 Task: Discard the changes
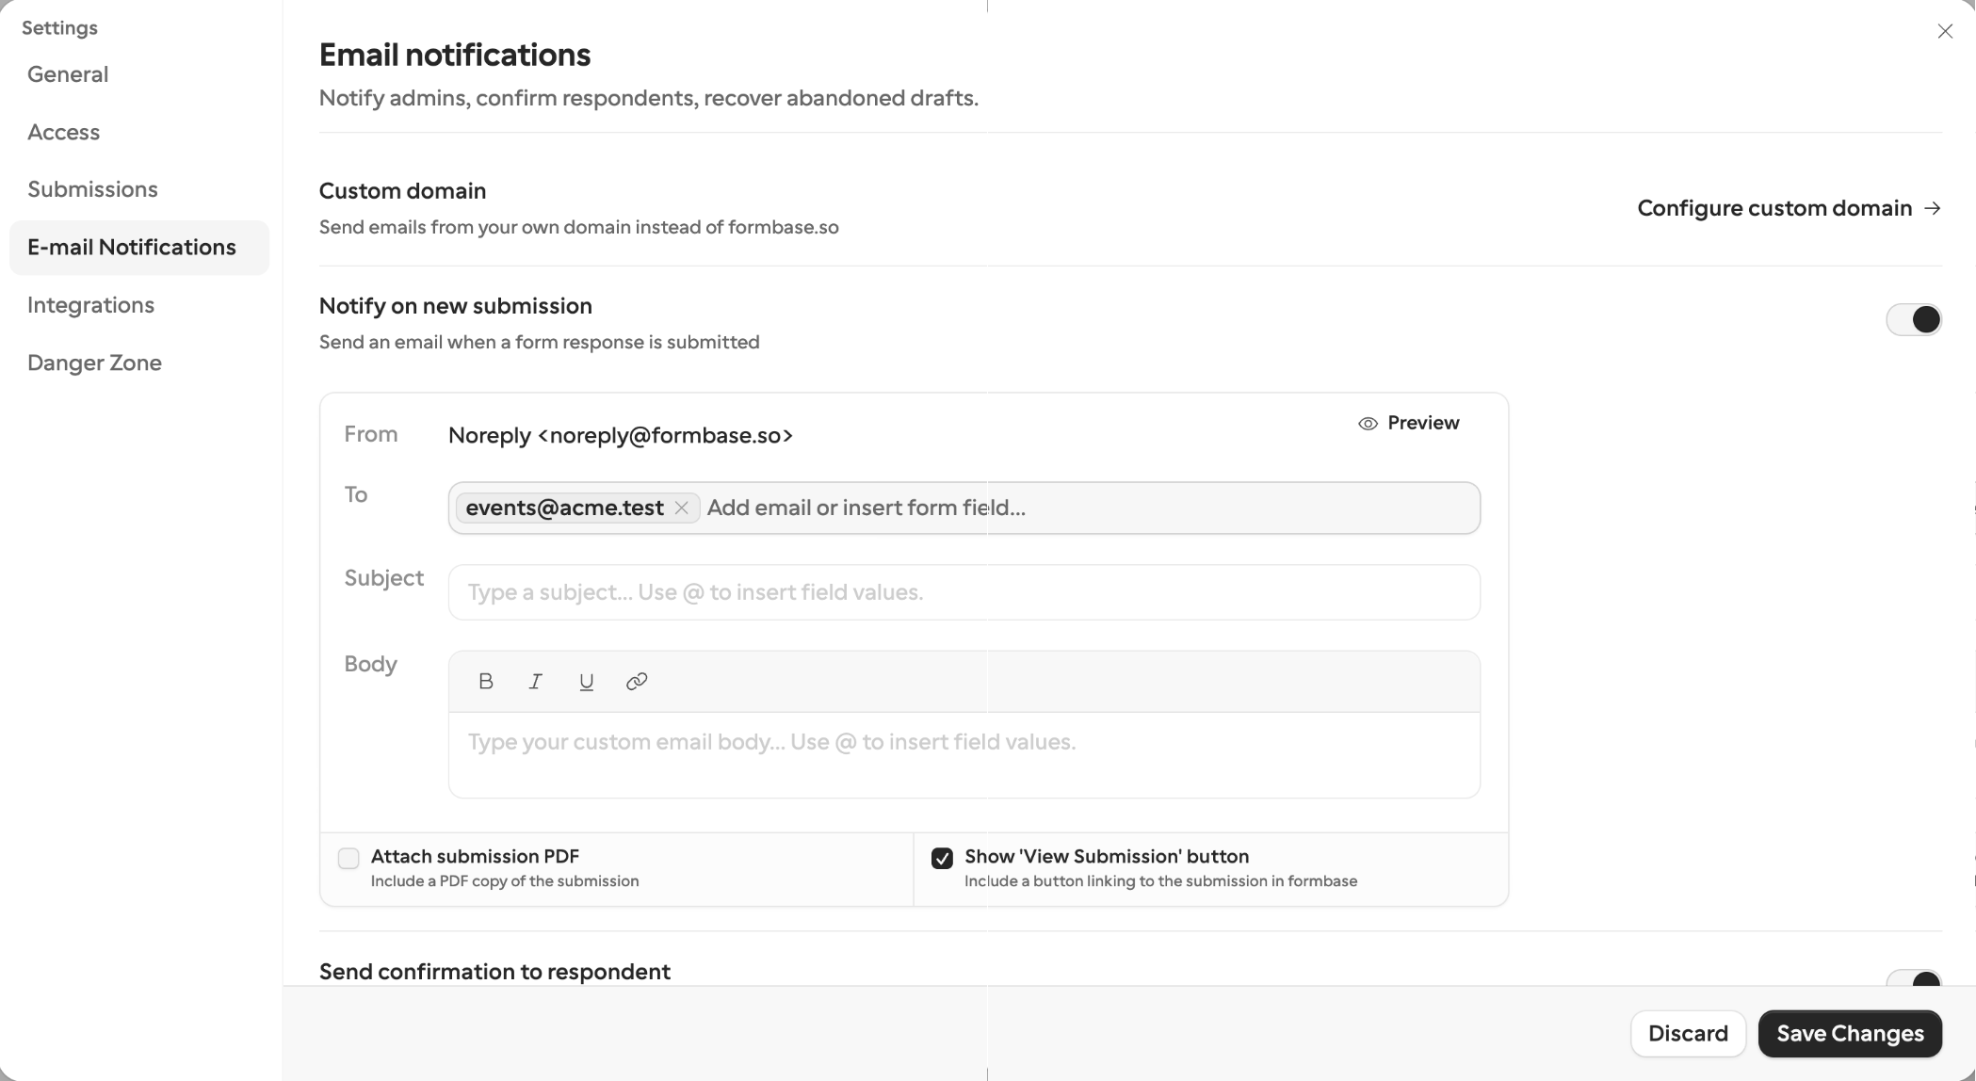click(x=1688, y=1033)
